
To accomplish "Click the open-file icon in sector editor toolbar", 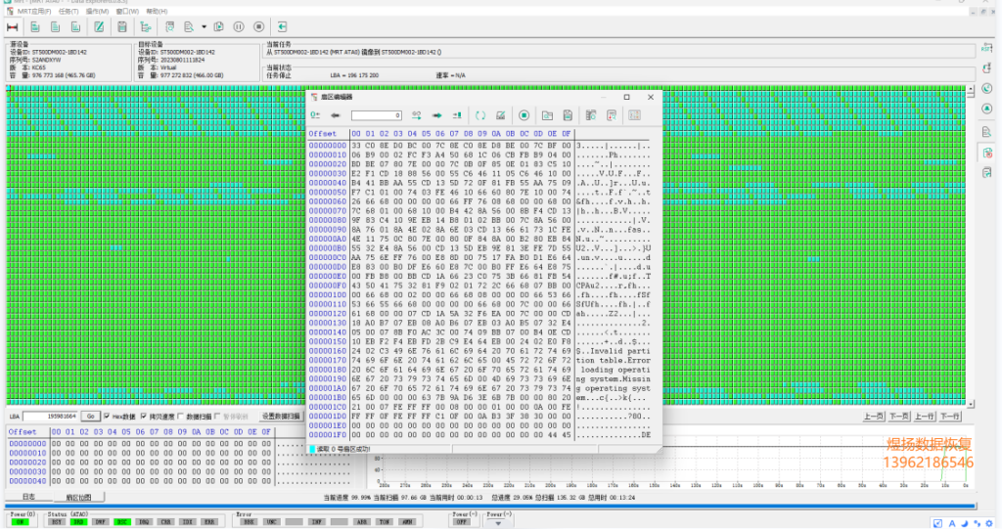I will [548, 115].
